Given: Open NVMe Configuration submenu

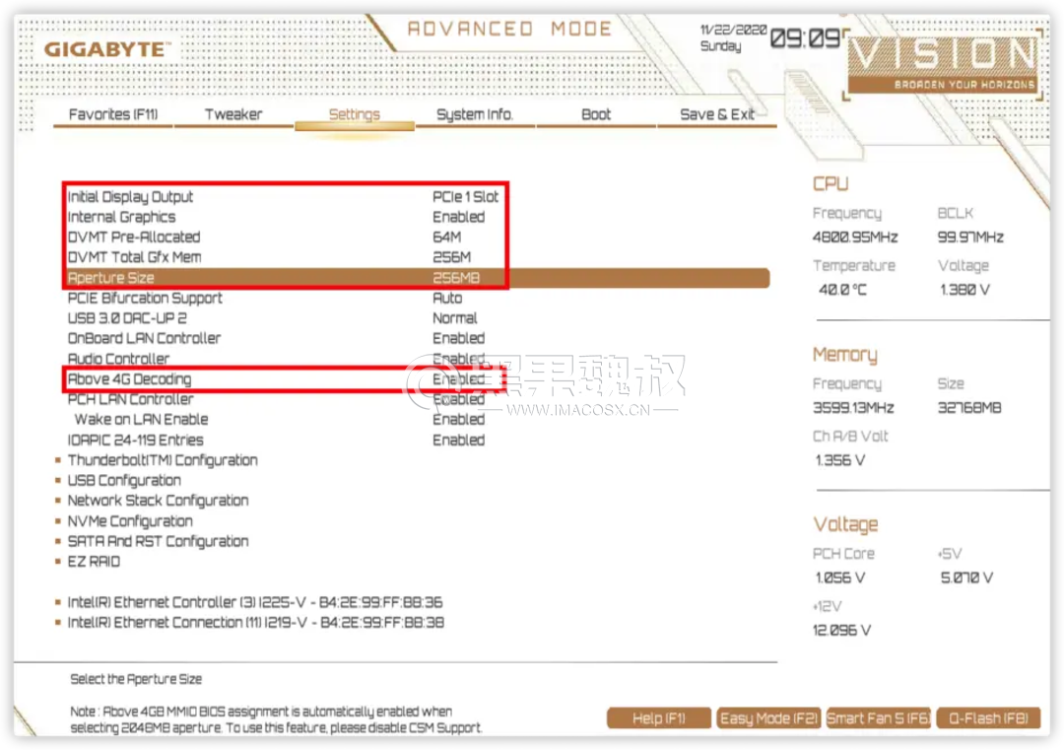Looking at the screenshot, I should (130, 521).
